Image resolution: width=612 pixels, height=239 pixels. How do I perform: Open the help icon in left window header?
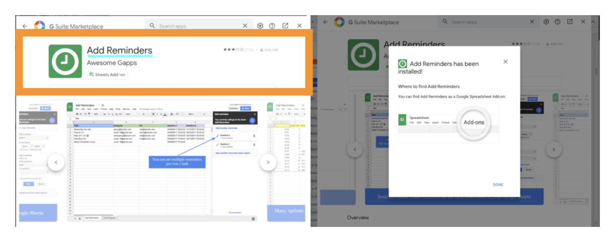[x=272, y=26]
